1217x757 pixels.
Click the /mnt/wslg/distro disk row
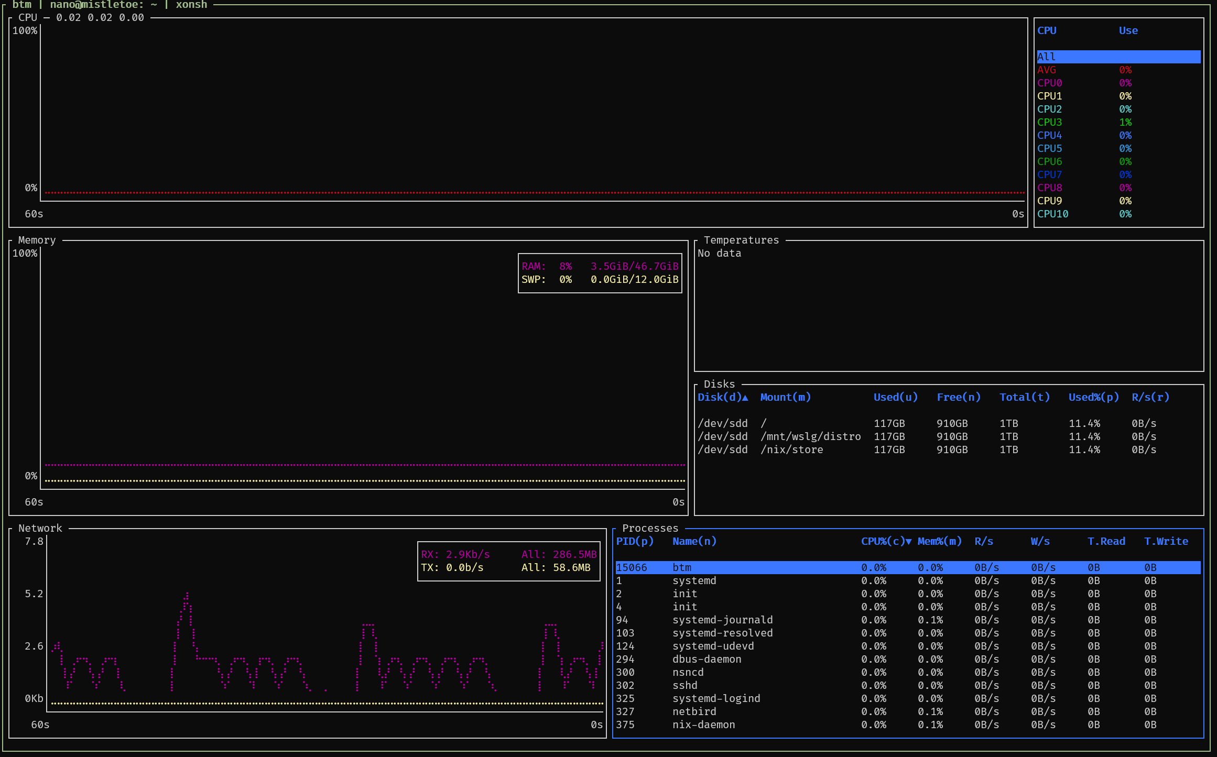click(810, 436)
